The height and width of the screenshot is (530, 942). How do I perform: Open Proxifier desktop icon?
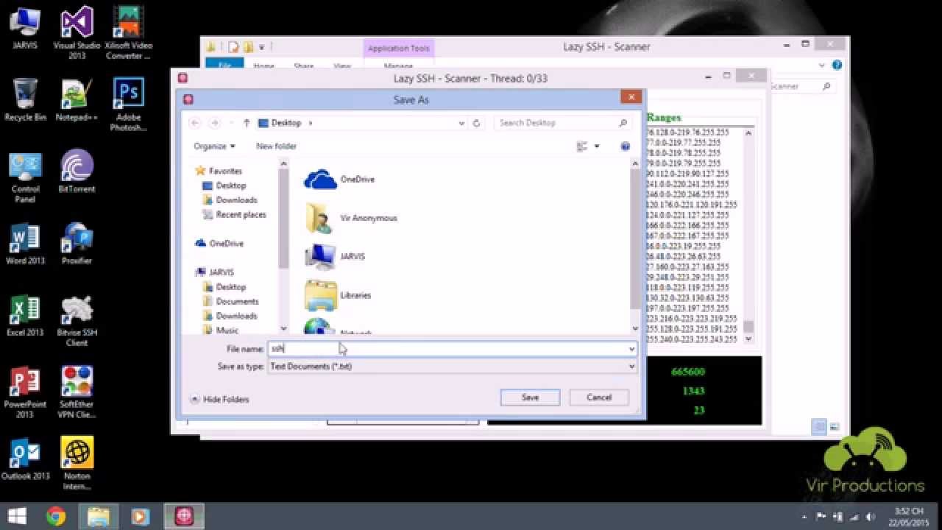tap(77, 244)
